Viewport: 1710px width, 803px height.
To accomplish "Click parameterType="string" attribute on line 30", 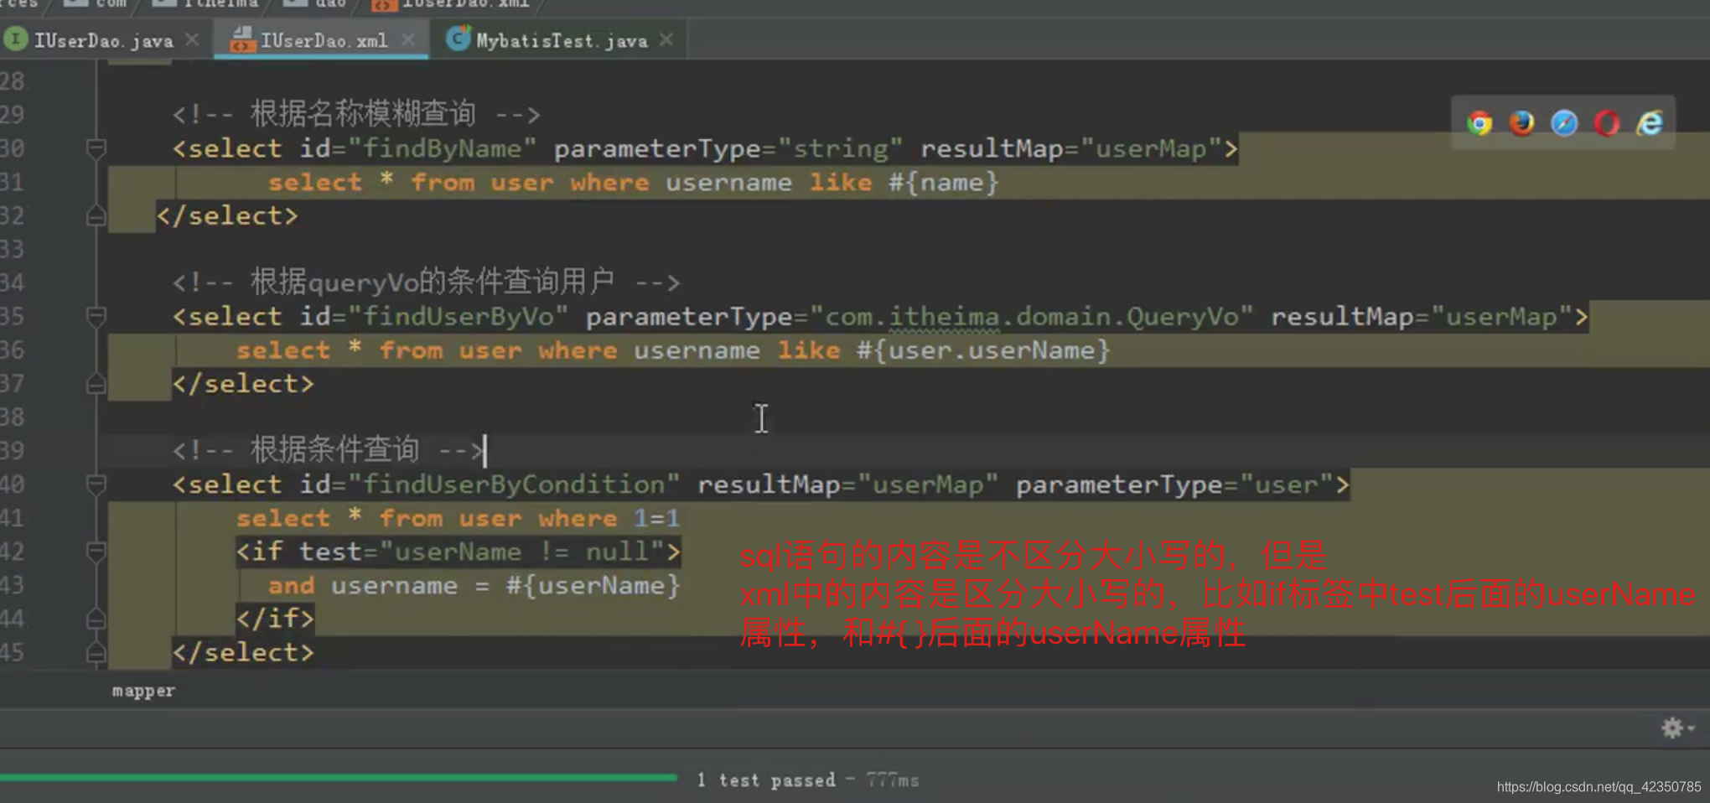I will (x=728, y=149).
